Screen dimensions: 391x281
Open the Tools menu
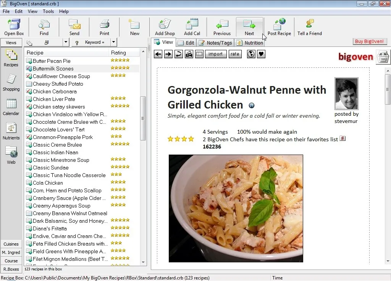click(x=48, y=11)
